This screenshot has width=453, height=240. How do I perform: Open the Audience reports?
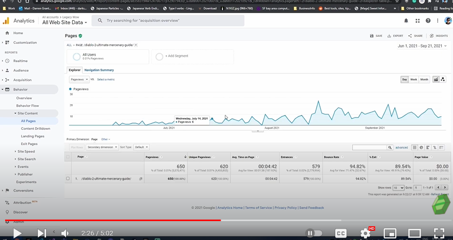[x=21, y=70]
